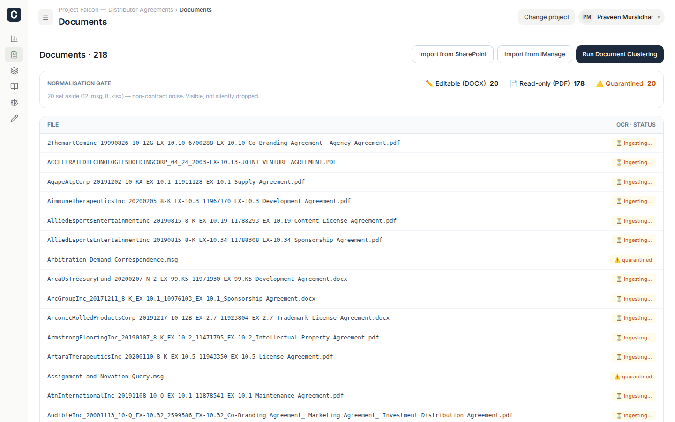Click Ingesting status for 2ThemartComInc row
Image resolution: width=675 pixels, height=422 pixels.
pos(634,143)
